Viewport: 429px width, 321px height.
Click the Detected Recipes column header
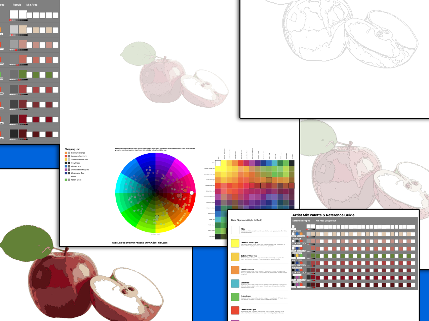pos(301,221)
